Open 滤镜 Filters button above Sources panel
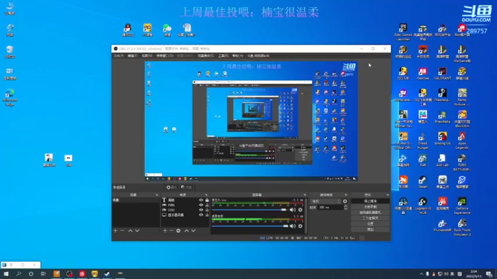This screenshot has width=497, height=279. coord(186,187)
